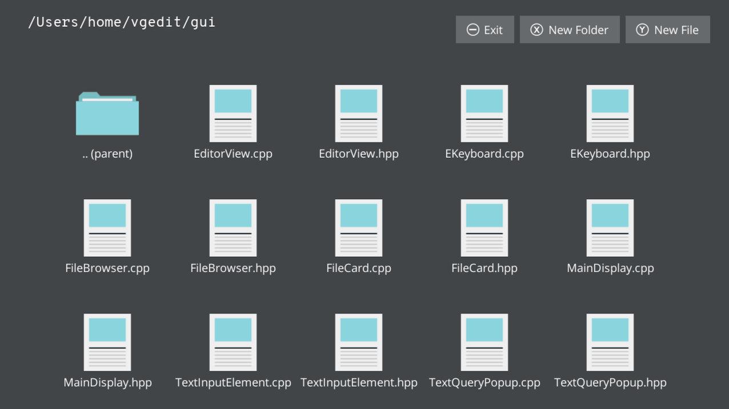
Task: Create a New Folder
Action: (570, 29)
